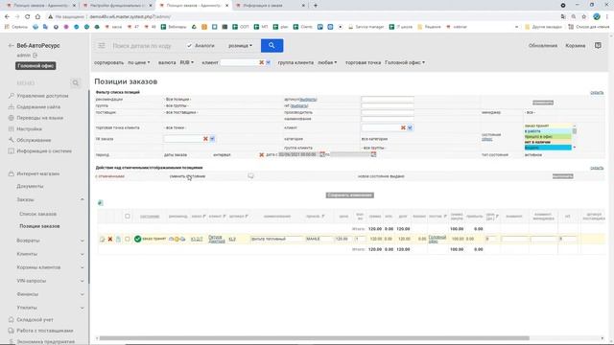Click the Головной офис link in the order row
The height and width of the screenshot is (345, 614).
tap(437, 239)
